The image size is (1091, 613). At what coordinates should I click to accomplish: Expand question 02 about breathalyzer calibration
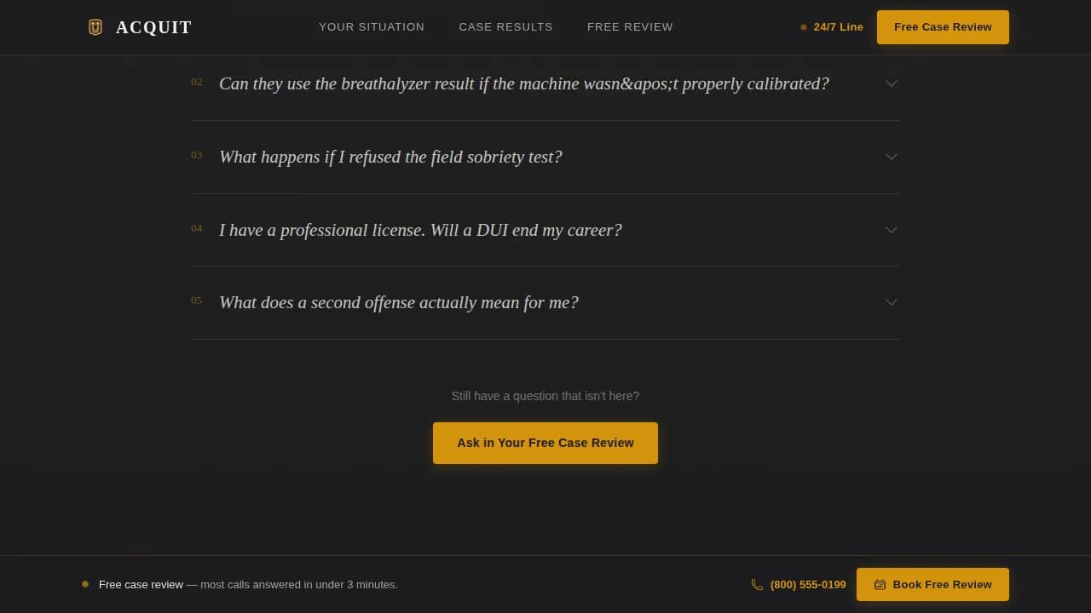(523, 83)
